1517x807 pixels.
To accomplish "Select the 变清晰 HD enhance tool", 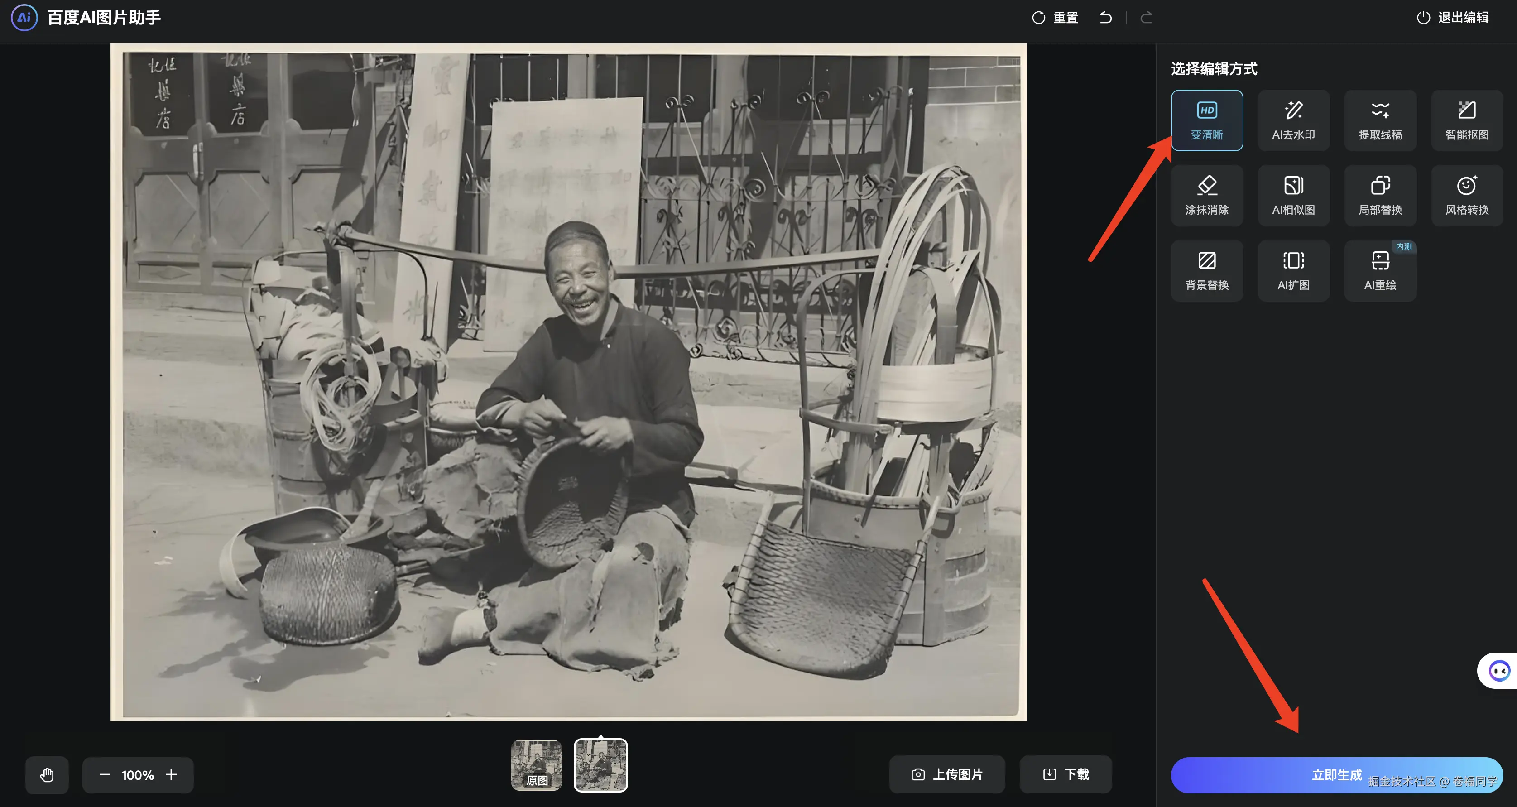I will pos(1207,120).
